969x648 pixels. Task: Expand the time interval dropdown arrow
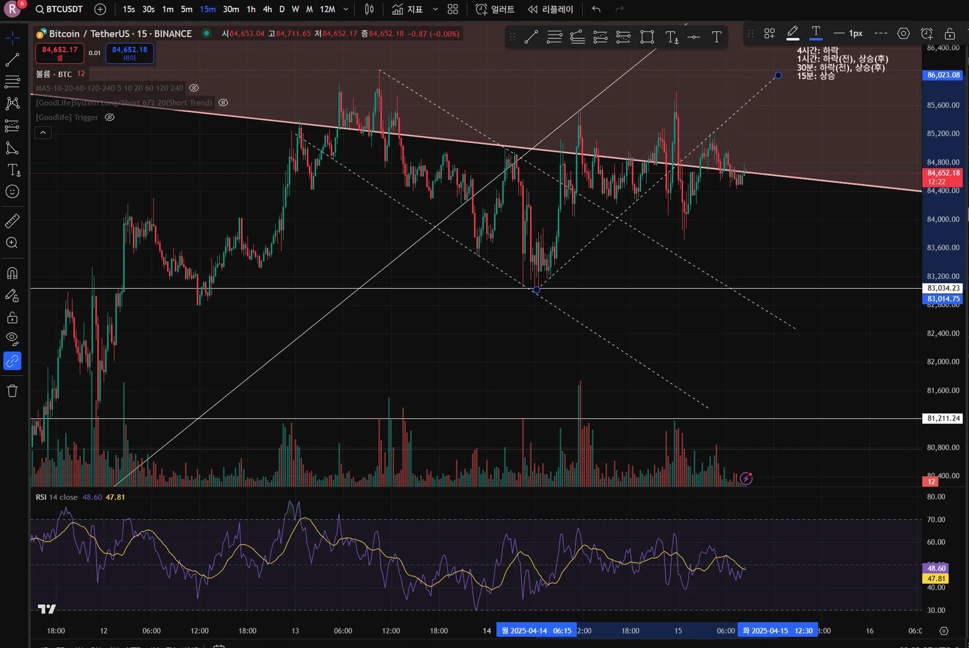[x=346, y=9]
